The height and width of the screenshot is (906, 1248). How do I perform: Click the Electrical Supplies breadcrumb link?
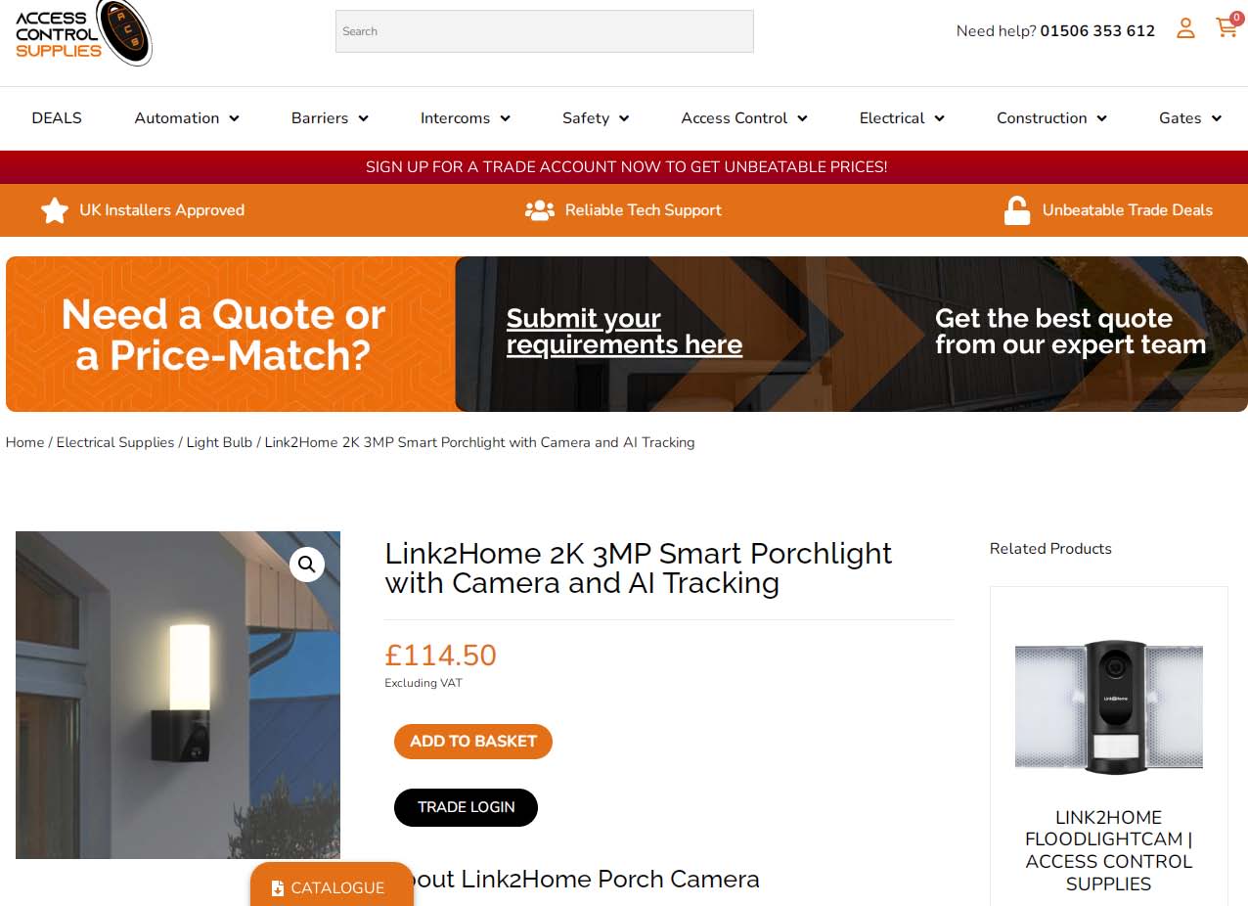pos(115,442)
